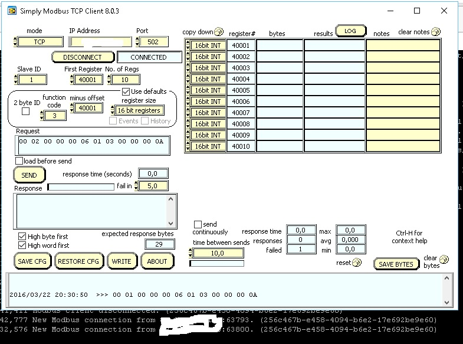This screenshot has width=463, height=344.
Task: Click the mode TCP stepper arrows
Action: click(15, 42)
